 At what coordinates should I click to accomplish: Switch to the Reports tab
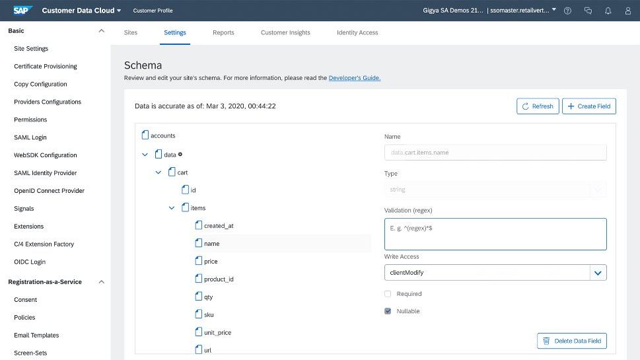pos(223,32)
